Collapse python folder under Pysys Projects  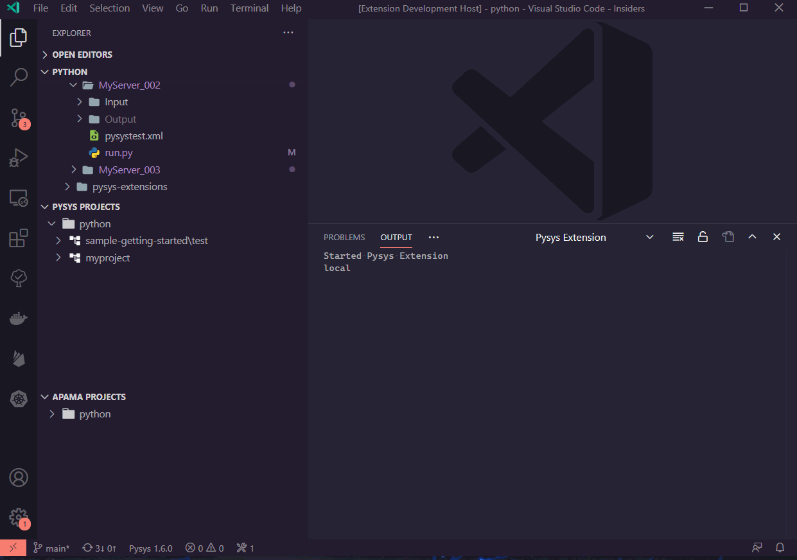point(52,223)
